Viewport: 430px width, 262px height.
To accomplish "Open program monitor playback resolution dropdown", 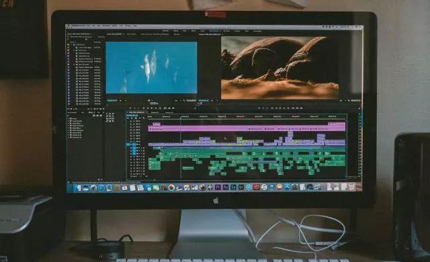I will tap(343, 101).
